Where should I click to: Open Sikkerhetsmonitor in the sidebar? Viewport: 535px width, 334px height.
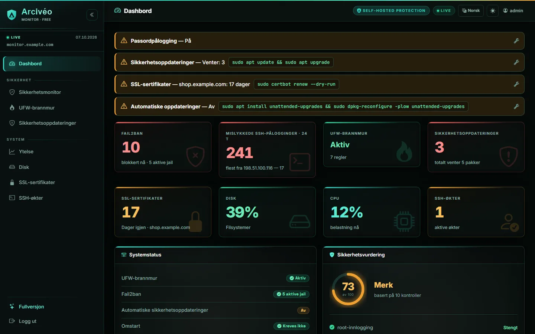point(52,92)
